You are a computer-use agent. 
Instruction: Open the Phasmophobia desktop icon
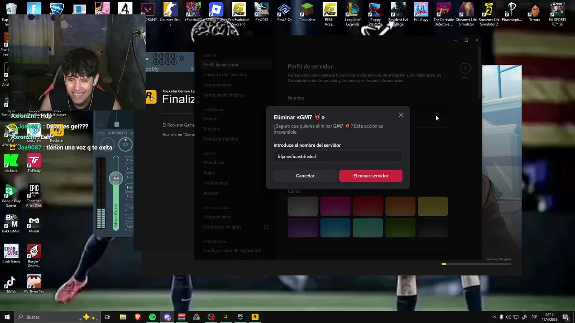pos(512,12)
